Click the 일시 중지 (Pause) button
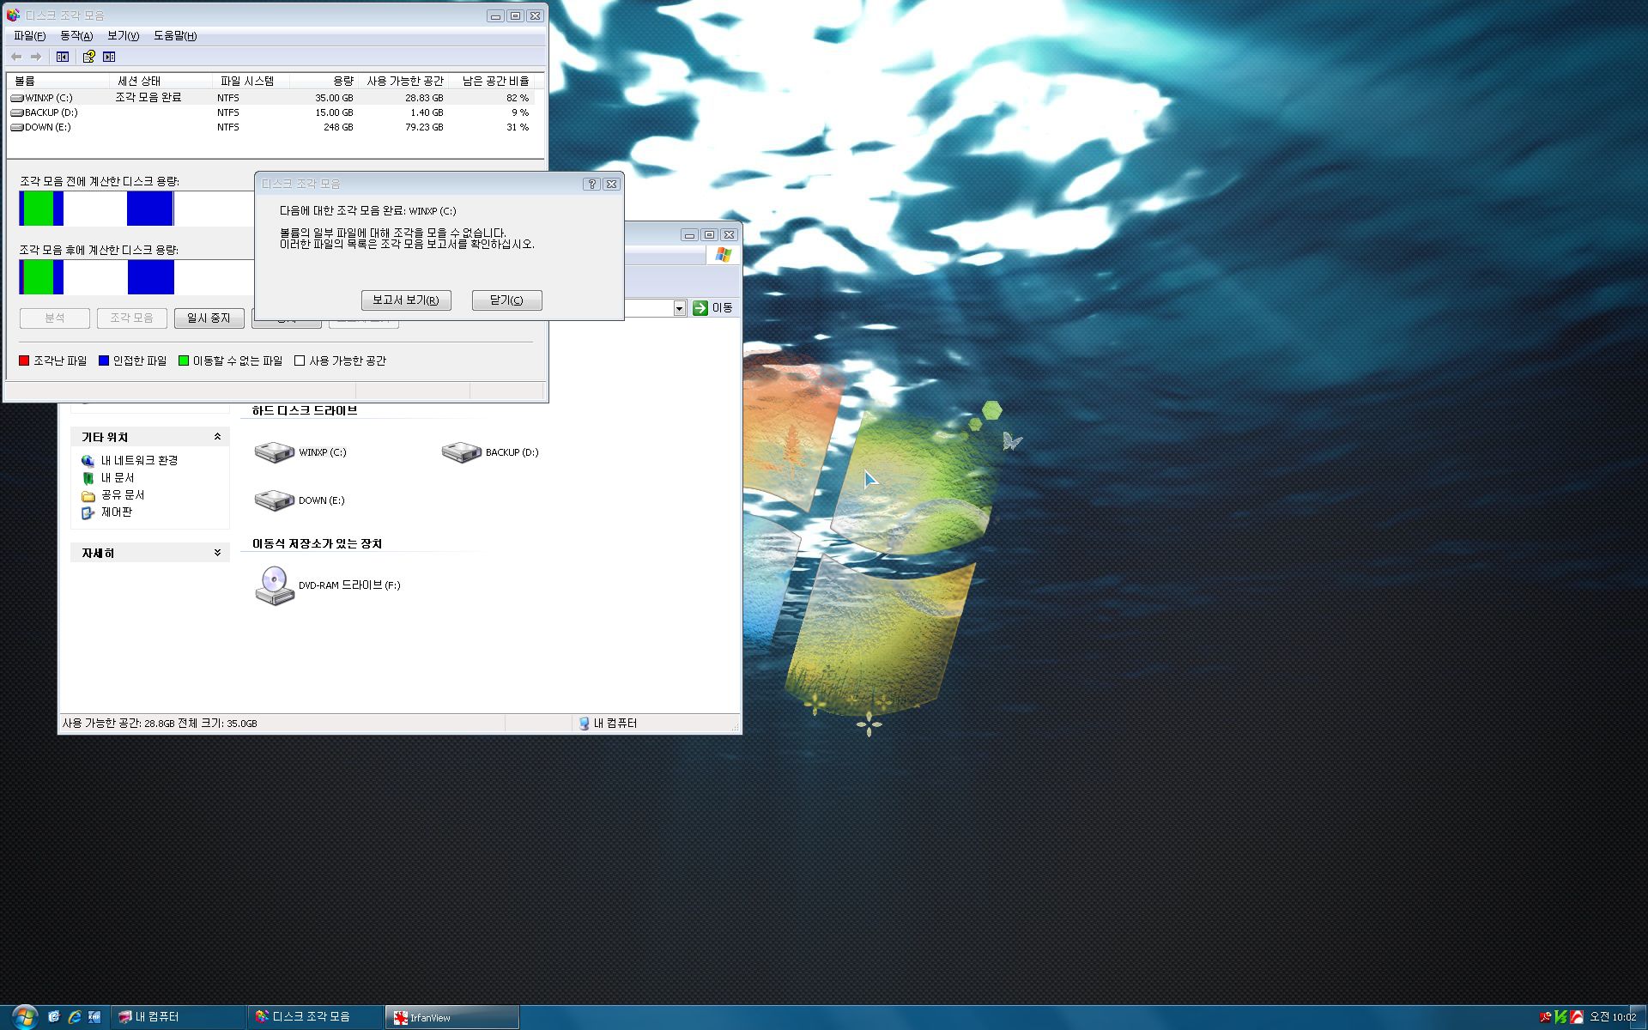Viewport: 1648px width, 1030px height. point(209,318)
